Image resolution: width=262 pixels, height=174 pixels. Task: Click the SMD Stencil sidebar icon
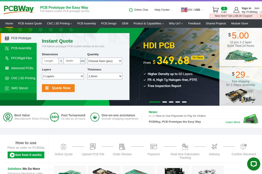7,88
